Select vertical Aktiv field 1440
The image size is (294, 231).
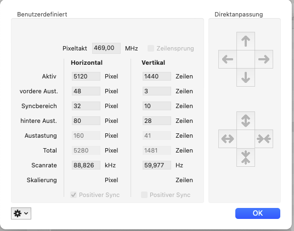tap(157, 76)
